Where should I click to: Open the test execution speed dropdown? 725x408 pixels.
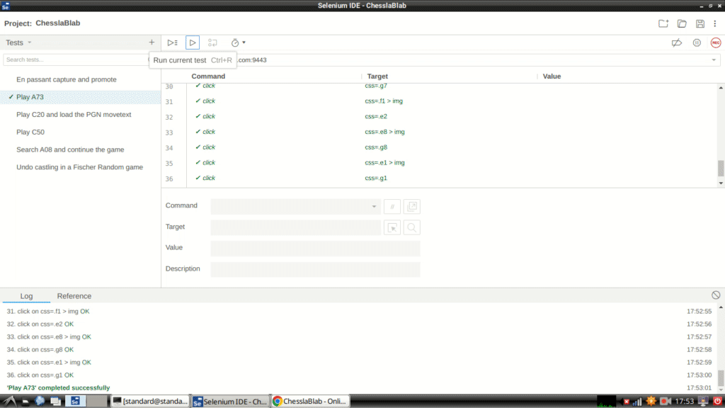click(x=238, y=42)
